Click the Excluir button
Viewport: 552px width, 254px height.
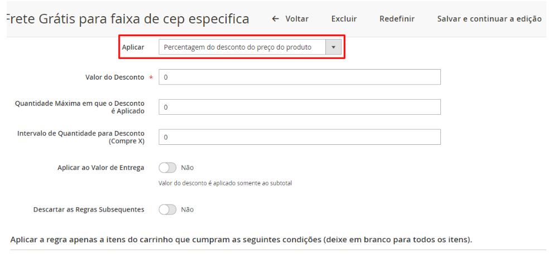click(x=344, y=19)
